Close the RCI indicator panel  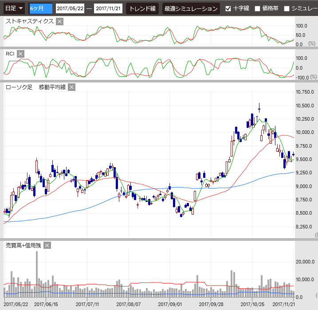click(x=20, y=54)
